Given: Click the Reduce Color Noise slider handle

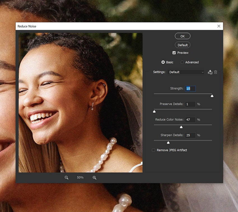Looking at the screenshot, I should pyautogui.click(x=181, y=127).
